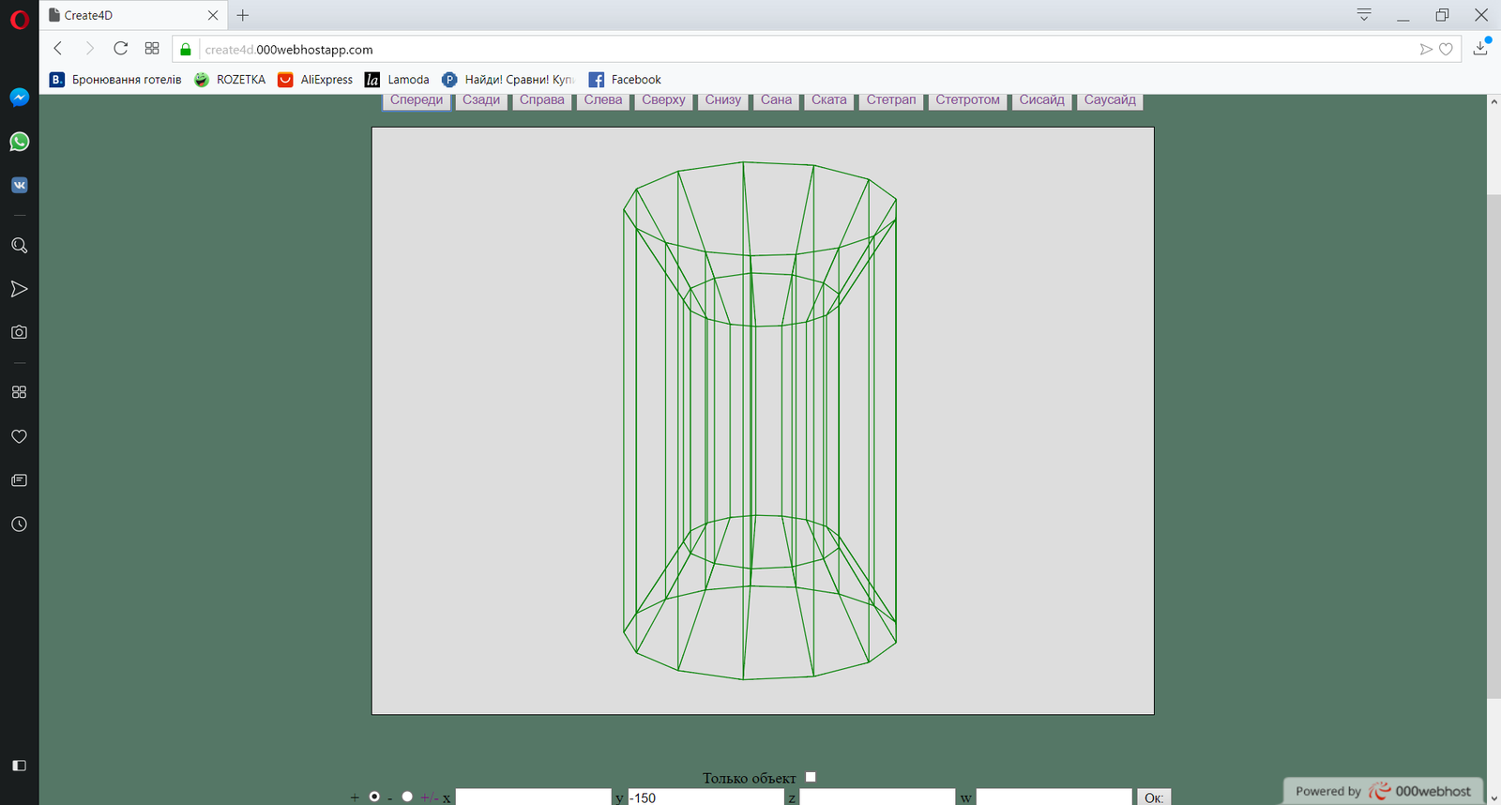Image resolution: width=1501 pixels, height=805 pixels.
Task: Click the page vertical scrollbar thumb
Action: [1493, 446]
